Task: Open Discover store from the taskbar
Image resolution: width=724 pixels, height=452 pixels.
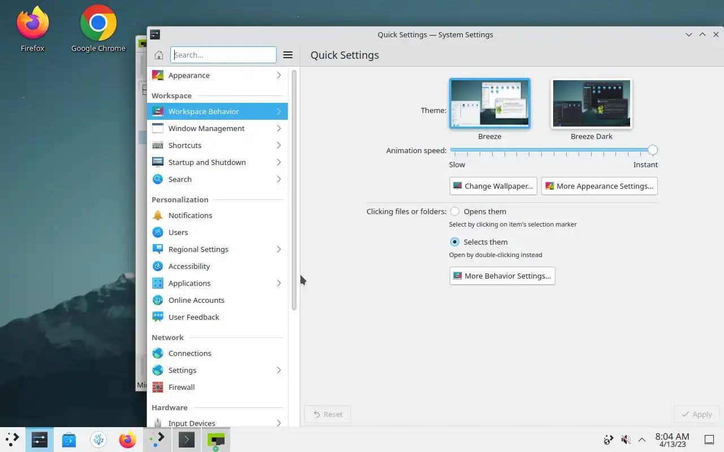Action: (x=69, y=440)
